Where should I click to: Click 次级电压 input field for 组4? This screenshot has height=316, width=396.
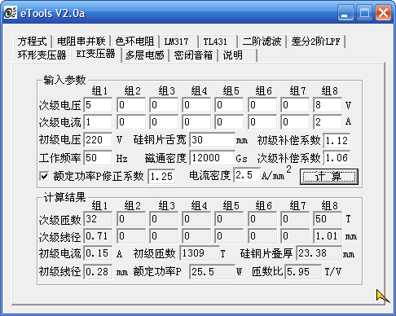[x=196, y=105]
